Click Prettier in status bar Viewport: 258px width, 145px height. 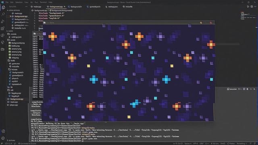tap(231, 143)
